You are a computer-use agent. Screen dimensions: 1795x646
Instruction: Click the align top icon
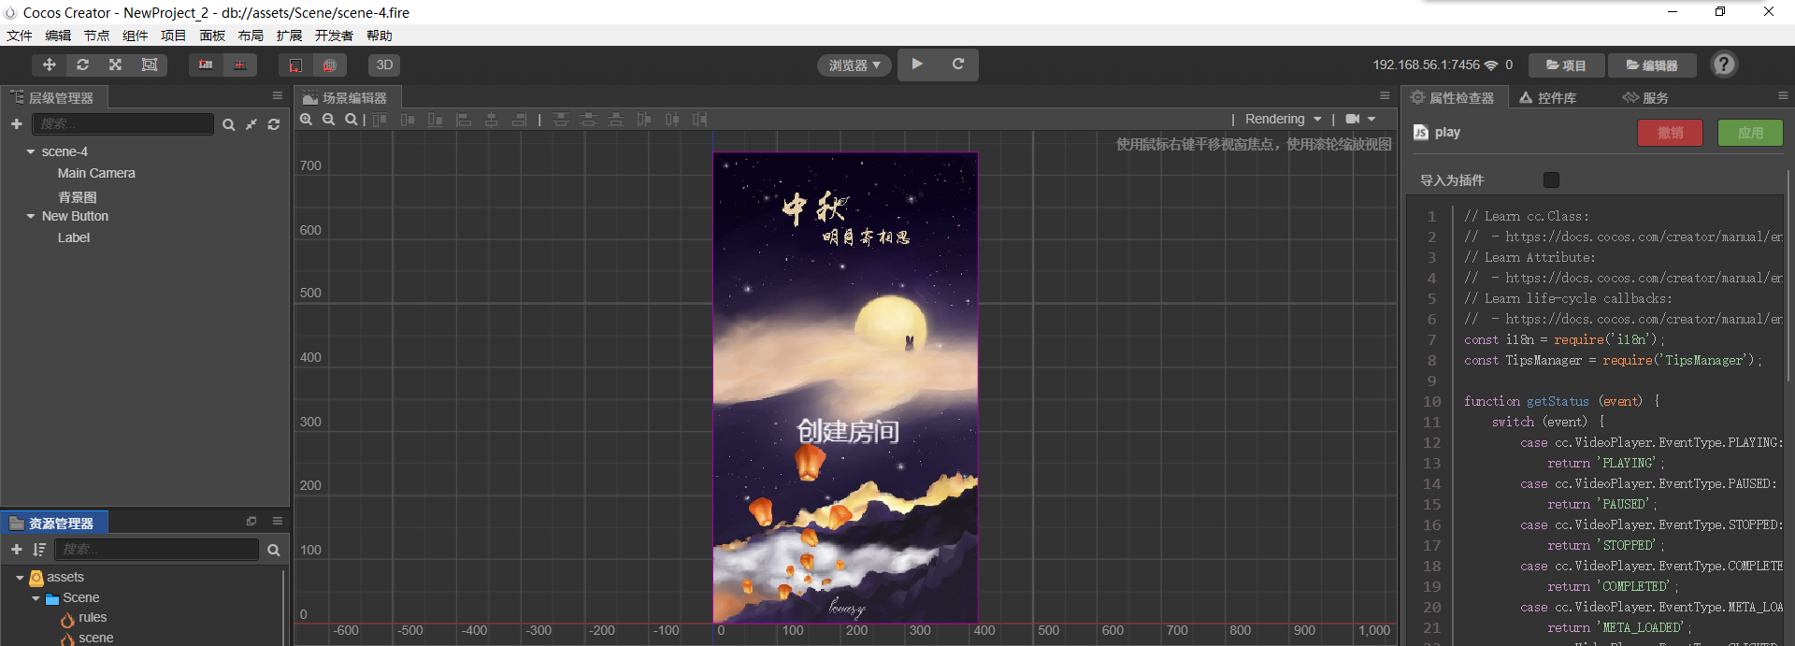[x=380, y=120]
